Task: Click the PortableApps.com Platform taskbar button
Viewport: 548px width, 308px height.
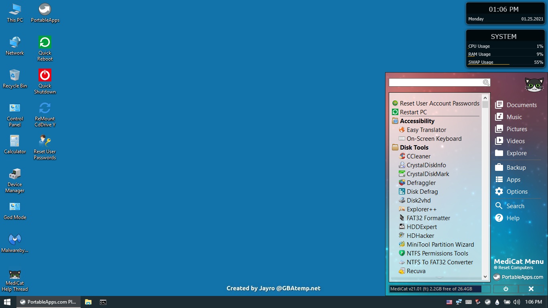Action: pyautogui.click(x=48, y=302)
